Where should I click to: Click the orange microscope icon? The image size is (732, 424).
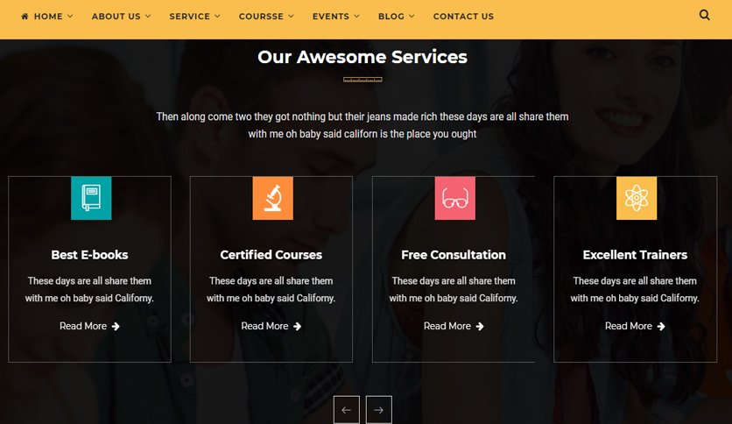272,198
